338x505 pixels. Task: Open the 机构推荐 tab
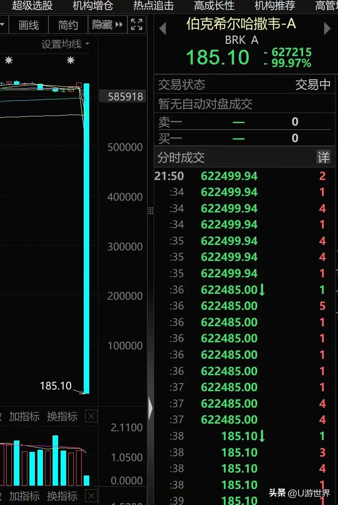(x=274, y=5)
